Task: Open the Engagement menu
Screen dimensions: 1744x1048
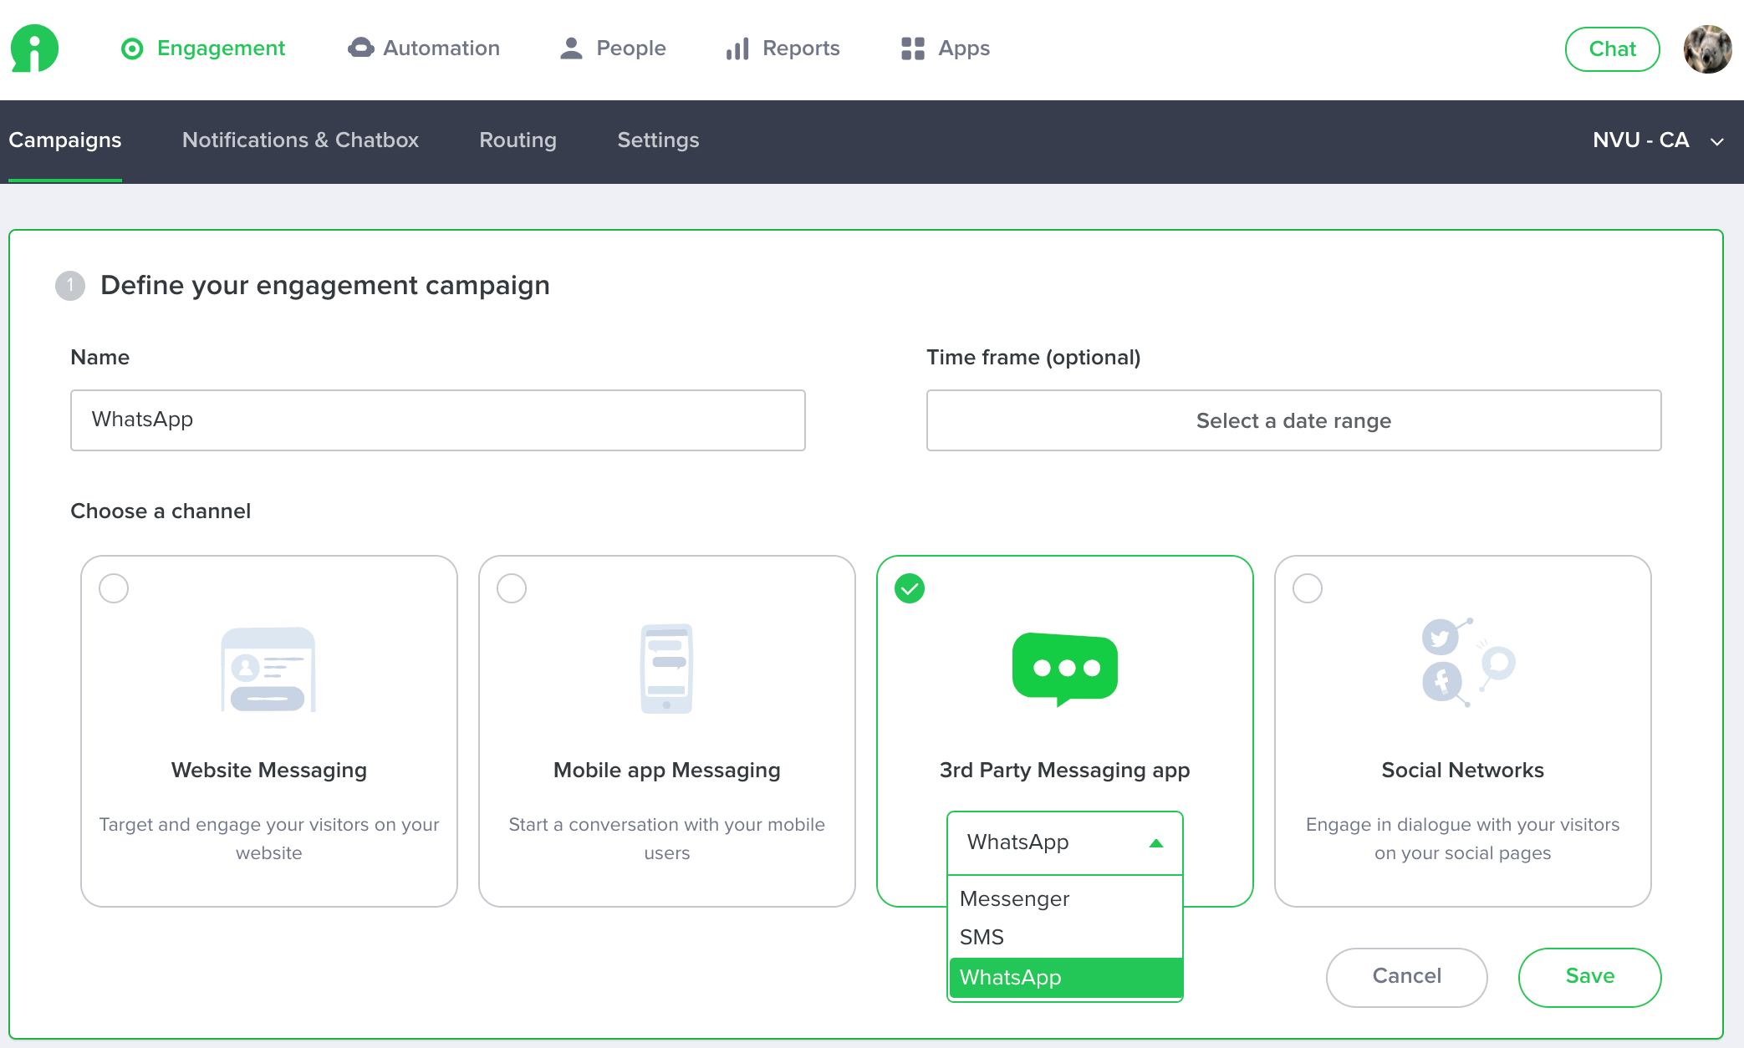Action: (x=203, y=48)
